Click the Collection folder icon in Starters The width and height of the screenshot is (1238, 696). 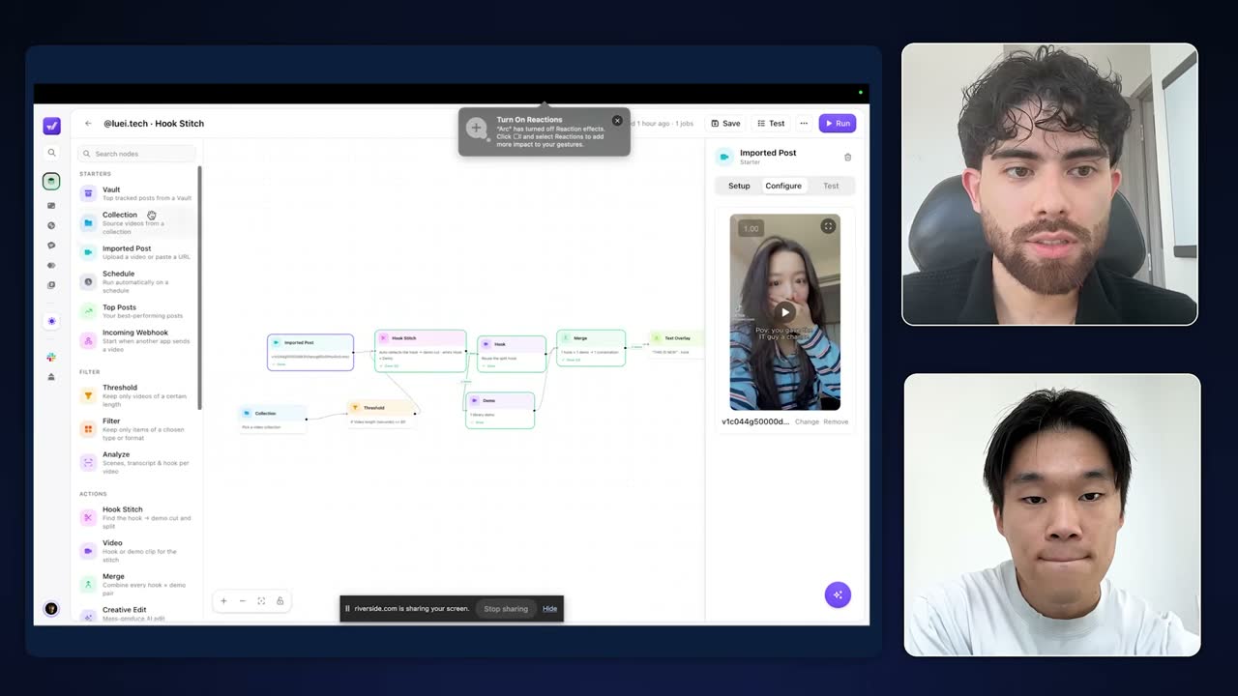pos(88,223)
